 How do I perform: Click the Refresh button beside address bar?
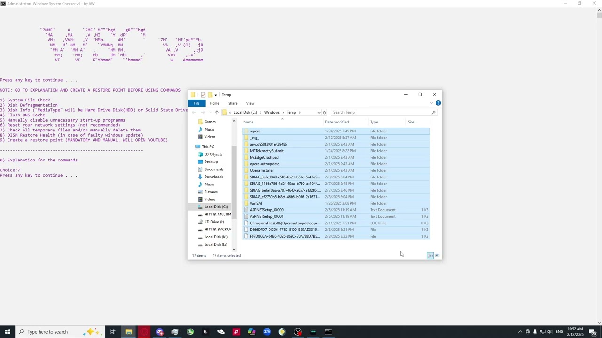click(x=325, y=112)
